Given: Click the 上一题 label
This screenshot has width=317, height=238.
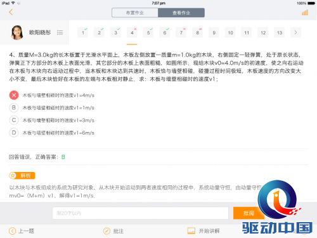Looking at the screenshot, I should pyautogui.click(x=27, y=231).
